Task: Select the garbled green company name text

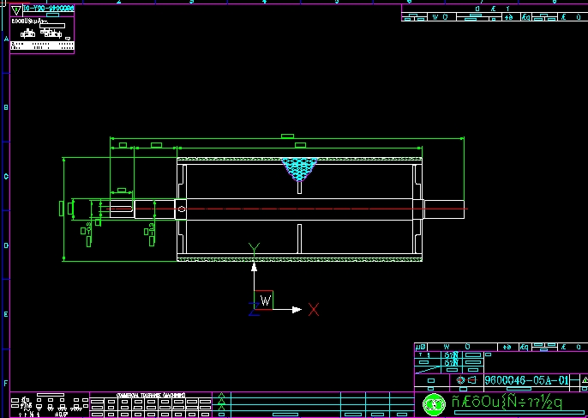Action: point(507,403)
